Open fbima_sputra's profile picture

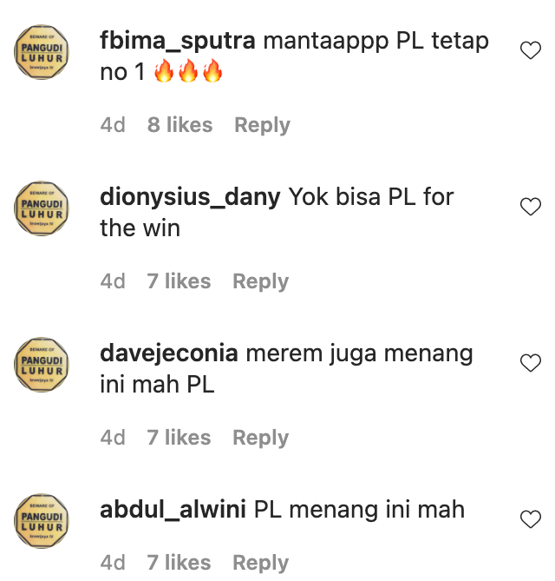tap(42, 52)
